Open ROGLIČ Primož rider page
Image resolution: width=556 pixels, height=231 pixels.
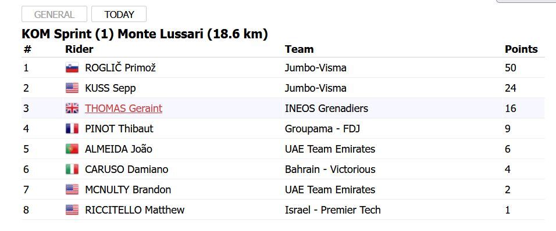120,67
